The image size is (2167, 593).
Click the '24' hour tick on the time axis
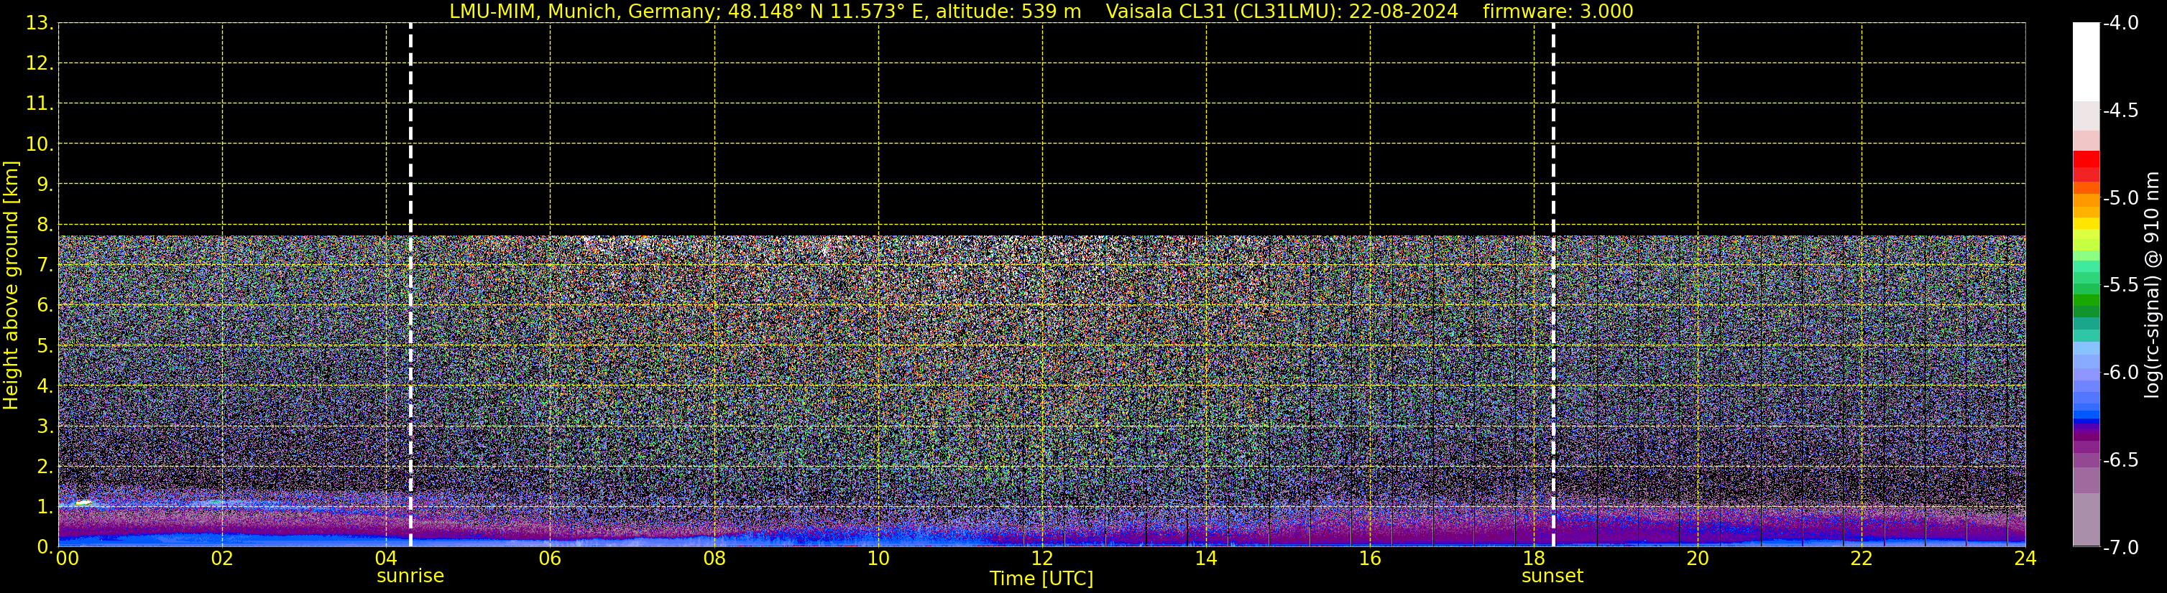(x=2025, y=559)
